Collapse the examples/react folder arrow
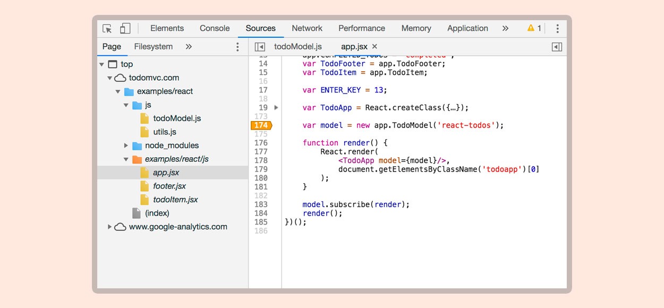The image size is (664, 308). [118, 91]
